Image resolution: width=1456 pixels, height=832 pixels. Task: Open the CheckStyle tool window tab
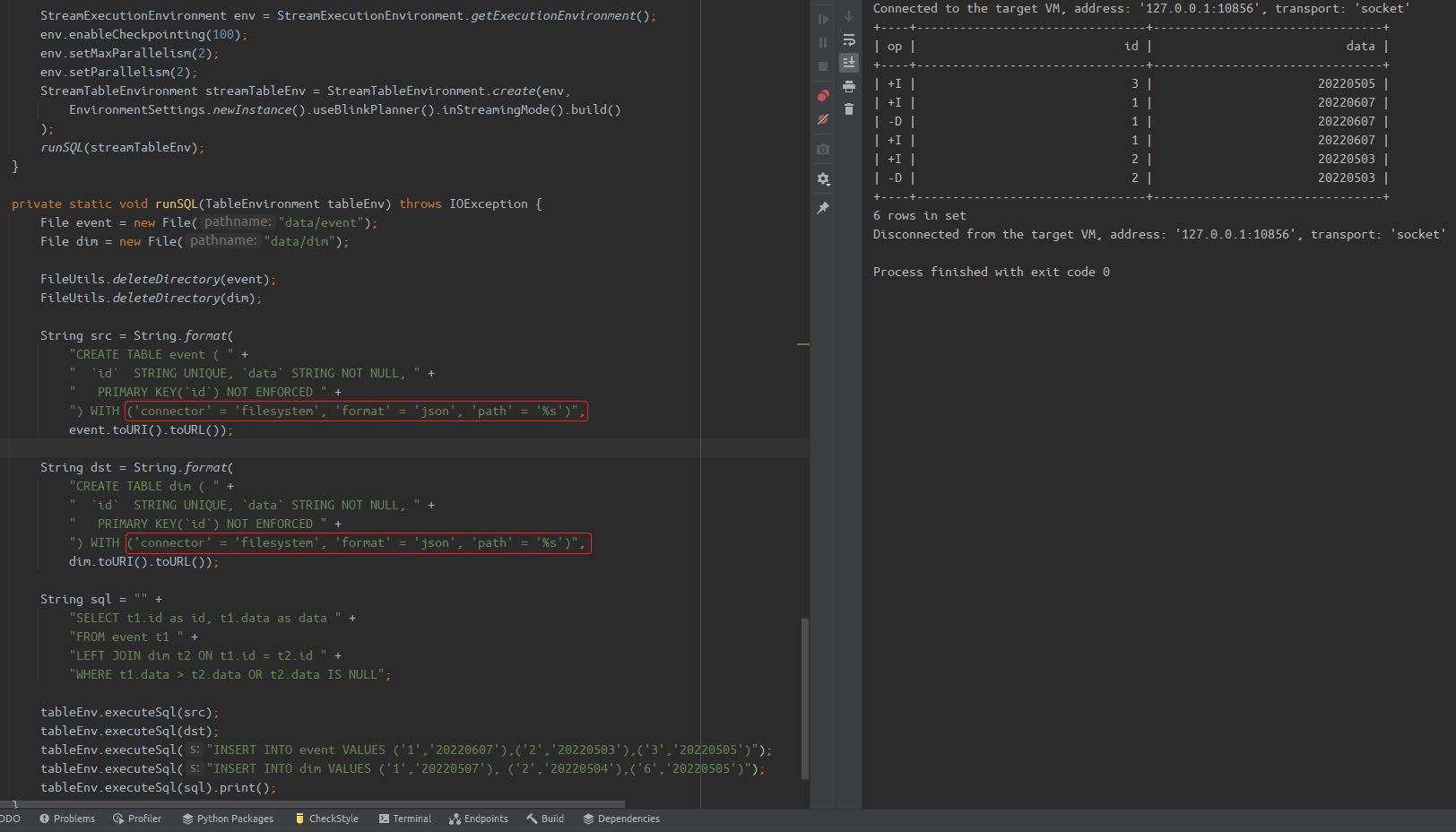click(327, 819)
